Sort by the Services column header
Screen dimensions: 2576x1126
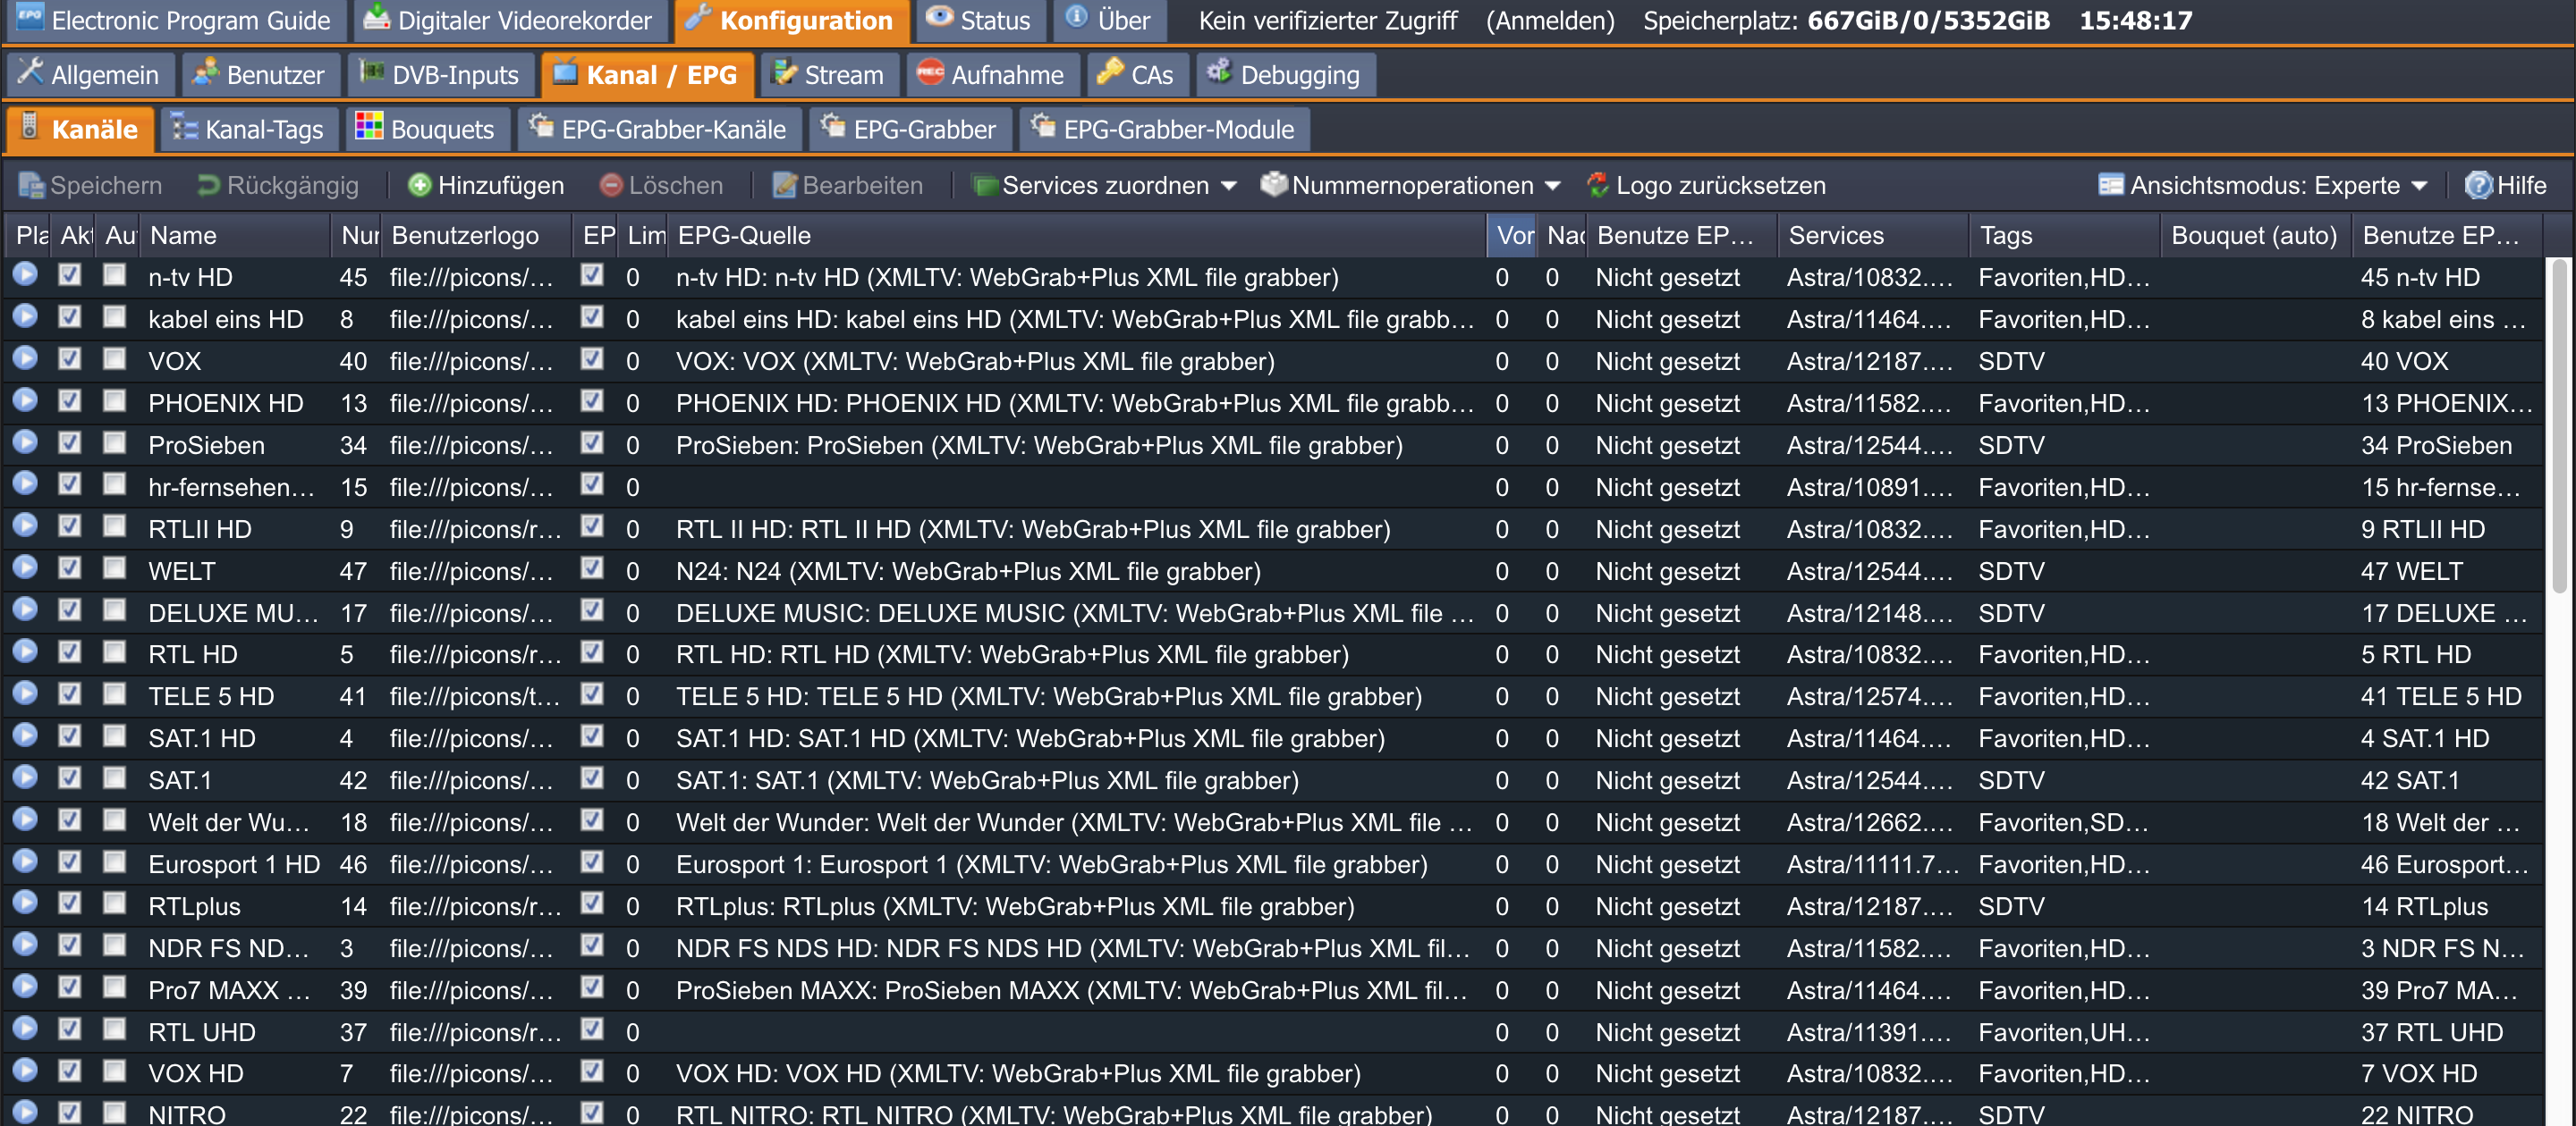[x=1873, y=236]
